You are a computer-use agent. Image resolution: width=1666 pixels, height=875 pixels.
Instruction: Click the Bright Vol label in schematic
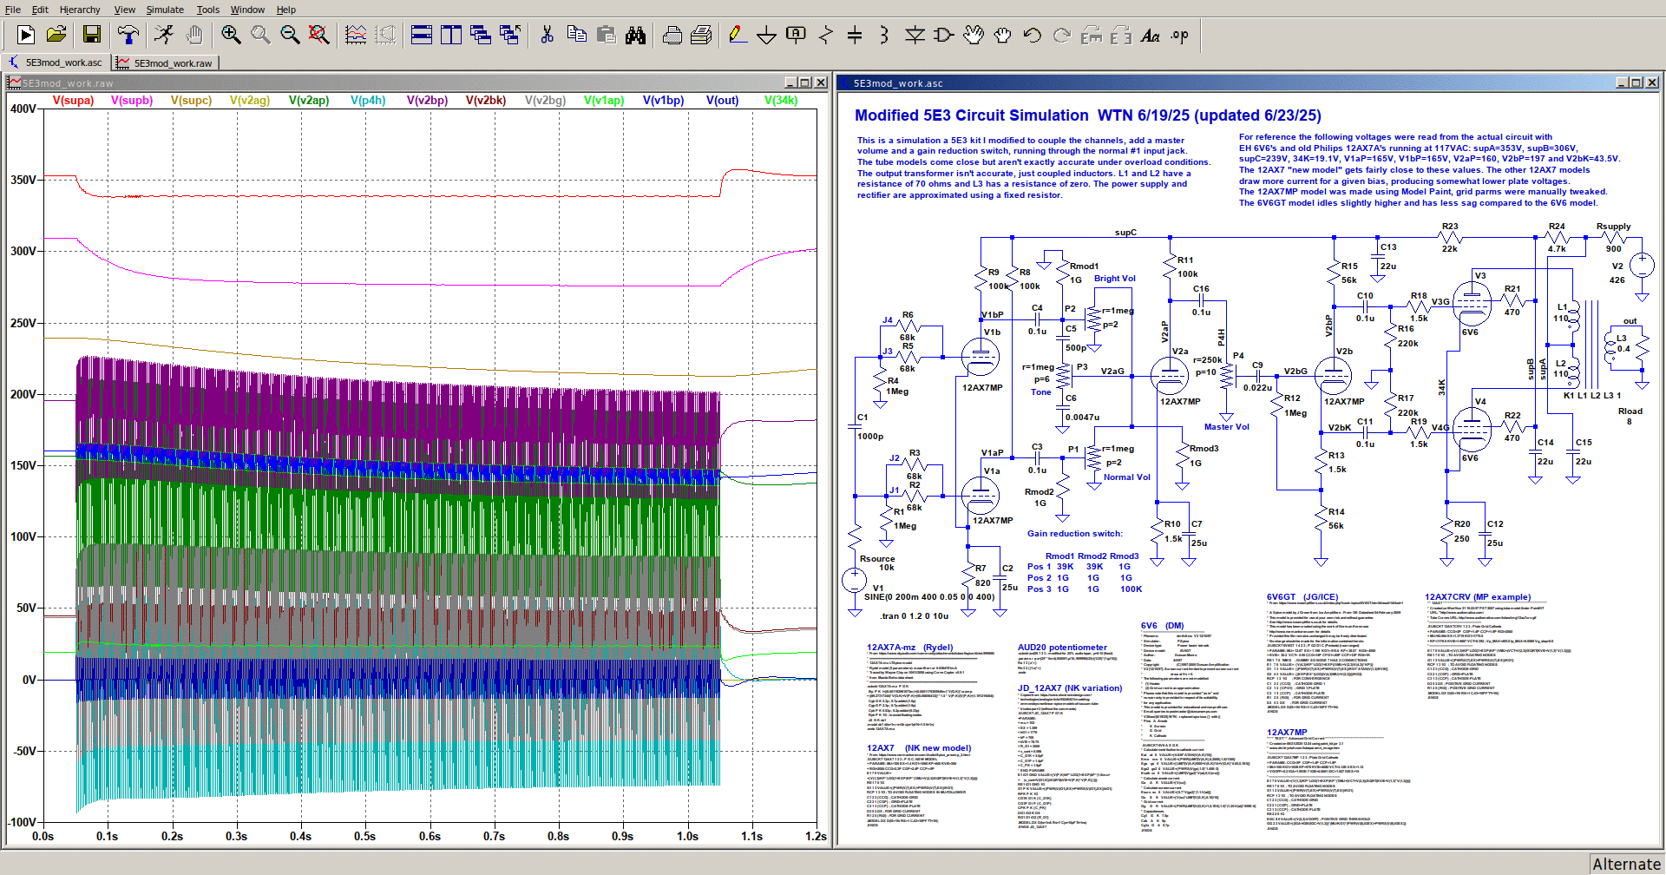1114,279
